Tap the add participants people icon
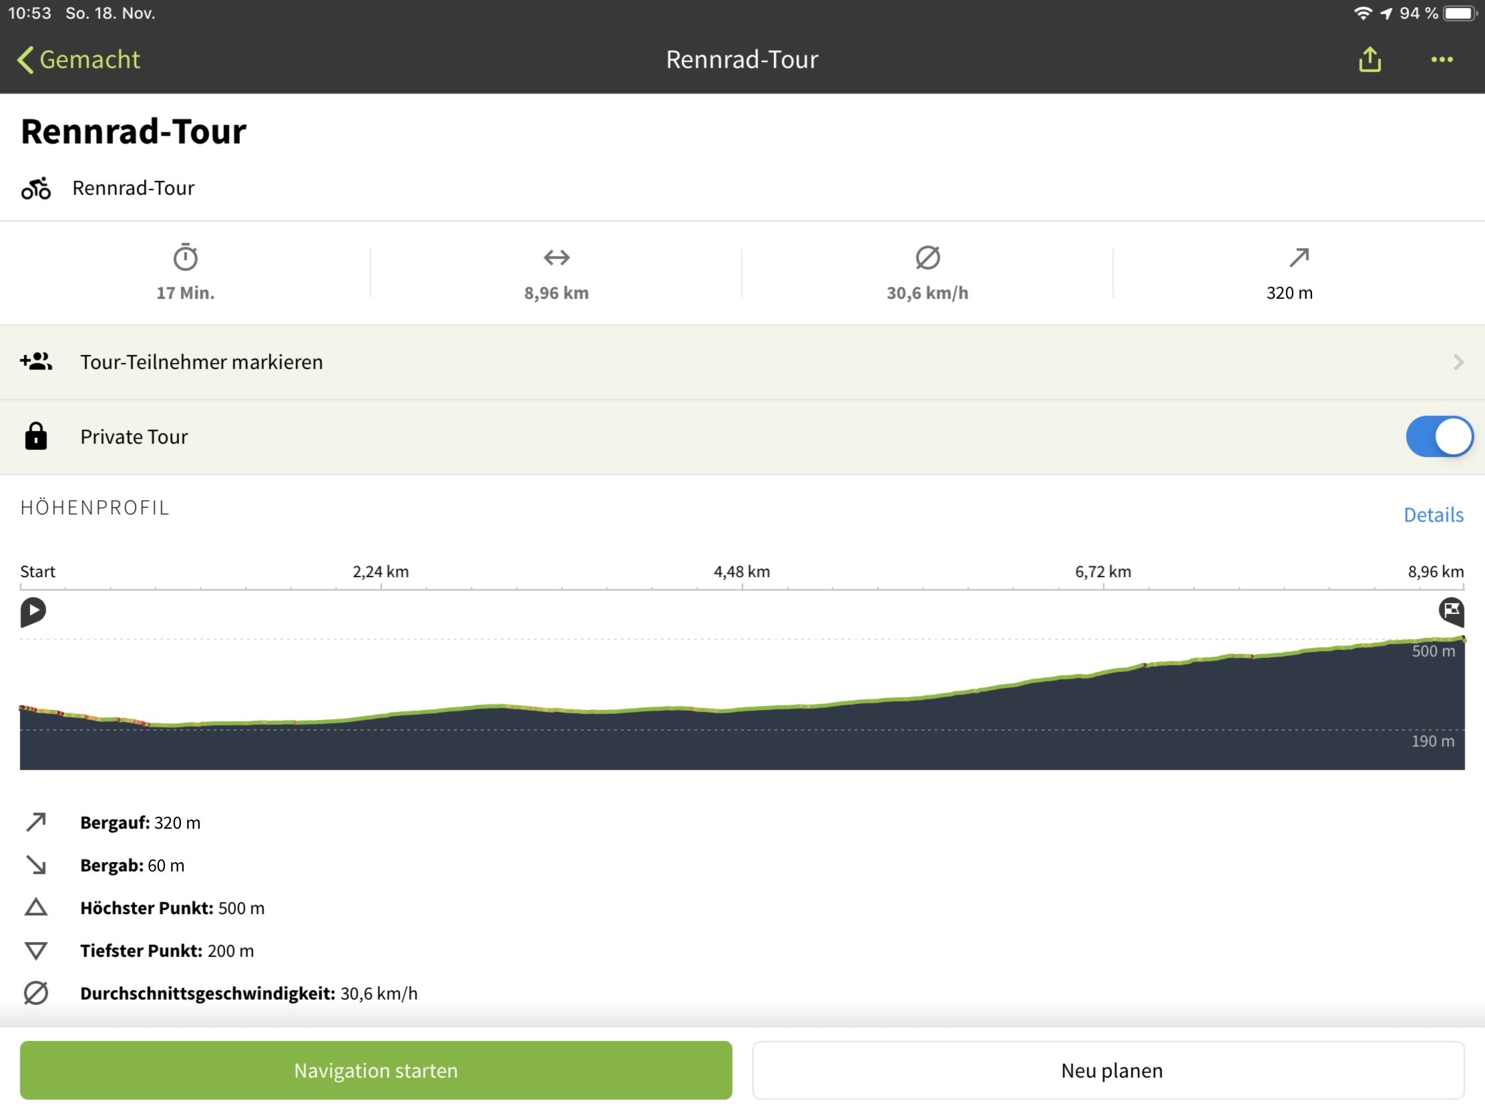Image resolution: width=1485 pixels, height=1113 pixels. pos(36,362)
